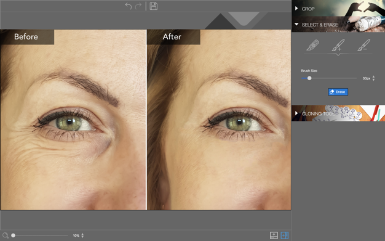The image size is (385, 241).
Task: Adjust the Brush Size slider handle
Action: pos(309,78)
